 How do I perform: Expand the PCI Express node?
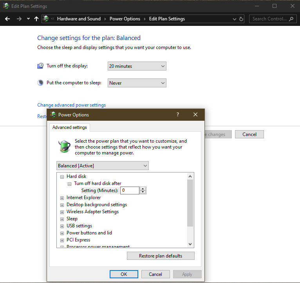pos(62,241)
